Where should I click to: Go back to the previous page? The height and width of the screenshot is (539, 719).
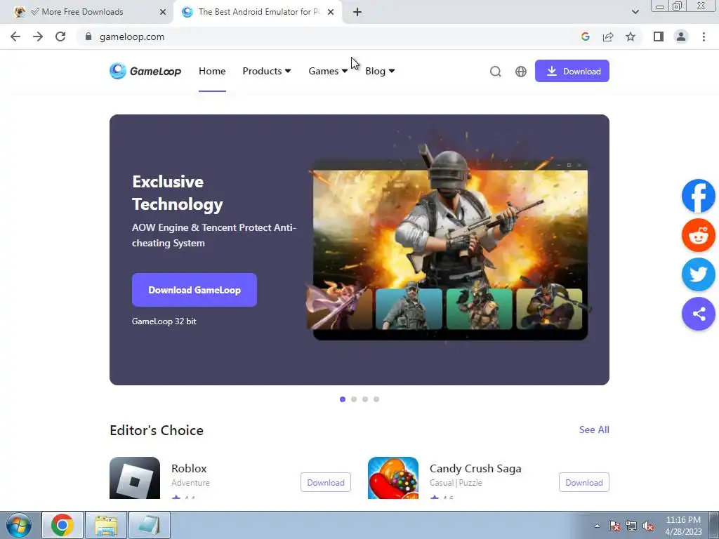pyautogui.click(x=15, y=36)
